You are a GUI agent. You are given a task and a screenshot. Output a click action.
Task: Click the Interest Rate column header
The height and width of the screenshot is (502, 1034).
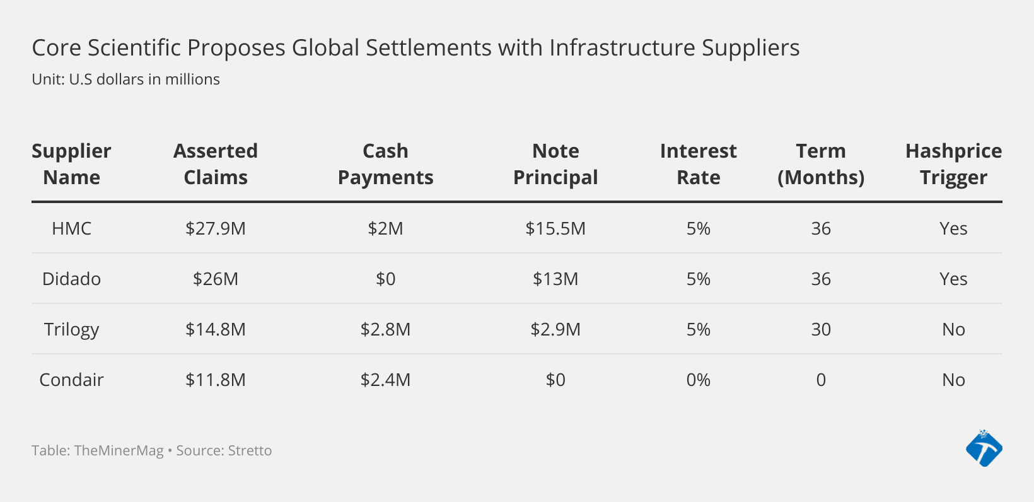[698, 164]
